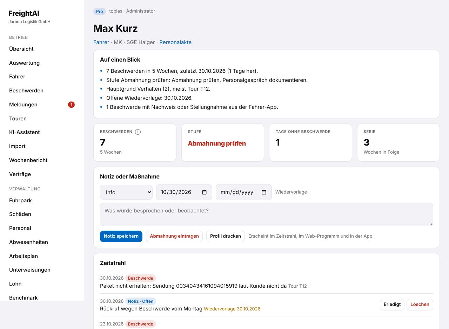The image size is (449, 329).
Task: Open Benchmark in the sidebar
Action: coord(24,298)
